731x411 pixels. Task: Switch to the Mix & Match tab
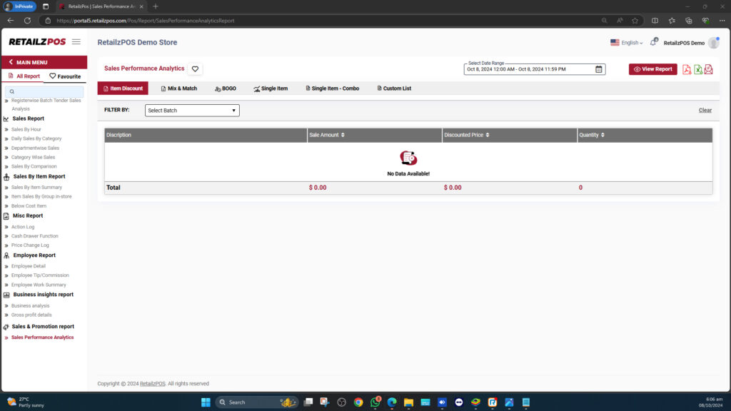[179, 88]
